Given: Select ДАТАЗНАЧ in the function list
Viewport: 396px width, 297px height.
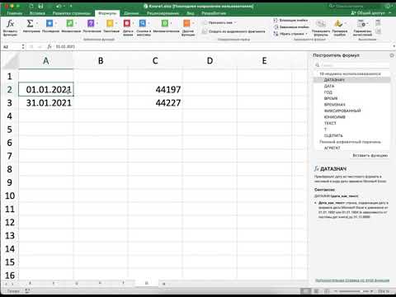Looking at the screenshot, I should (x=352, y=80).
